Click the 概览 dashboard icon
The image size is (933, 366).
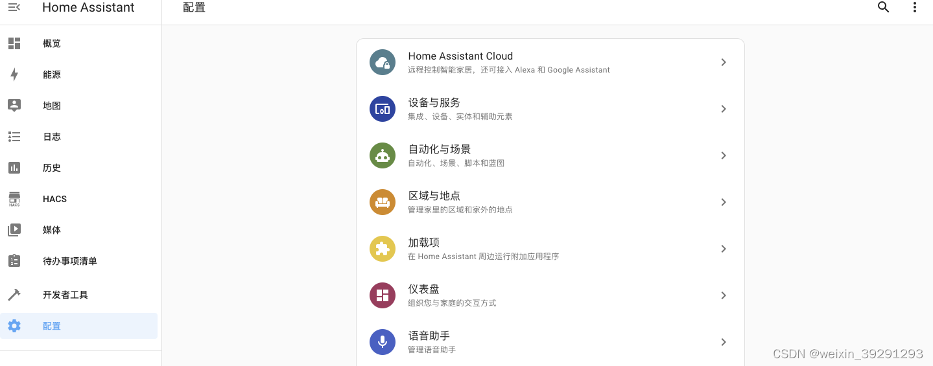tap(14, 43)
